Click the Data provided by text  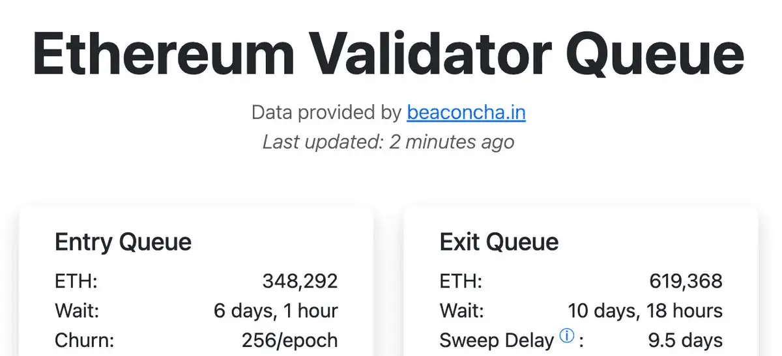pyautogui.click(x=326, y=112)
